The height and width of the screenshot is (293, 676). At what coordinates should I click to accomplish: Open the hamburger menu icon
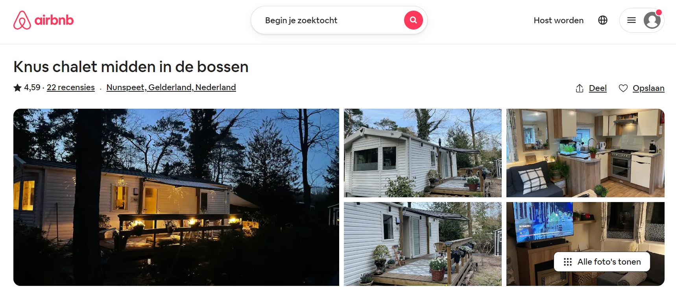[x=632, y=20]
